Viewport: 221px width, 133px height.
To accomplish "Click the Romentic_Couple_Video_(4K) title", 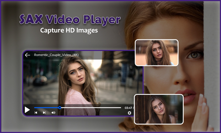I will tap(56, 55).
